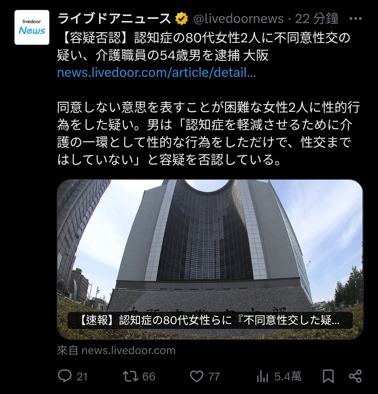Open the share icon at bottom right
This screenshot has width=378, height=394.
point(355,376)
